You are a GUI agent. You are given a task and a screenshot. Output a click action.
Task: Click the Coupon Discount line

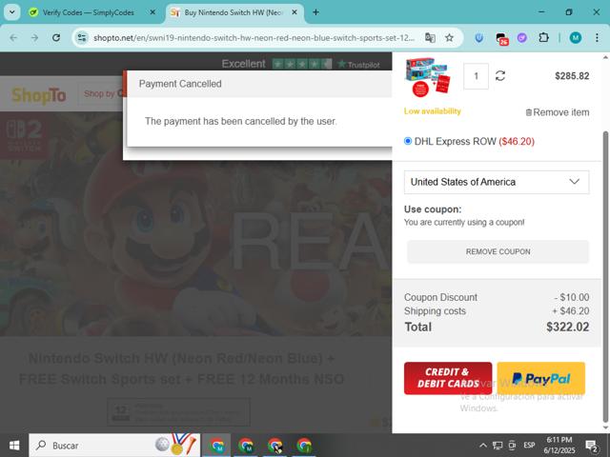[x=497, y=297]
